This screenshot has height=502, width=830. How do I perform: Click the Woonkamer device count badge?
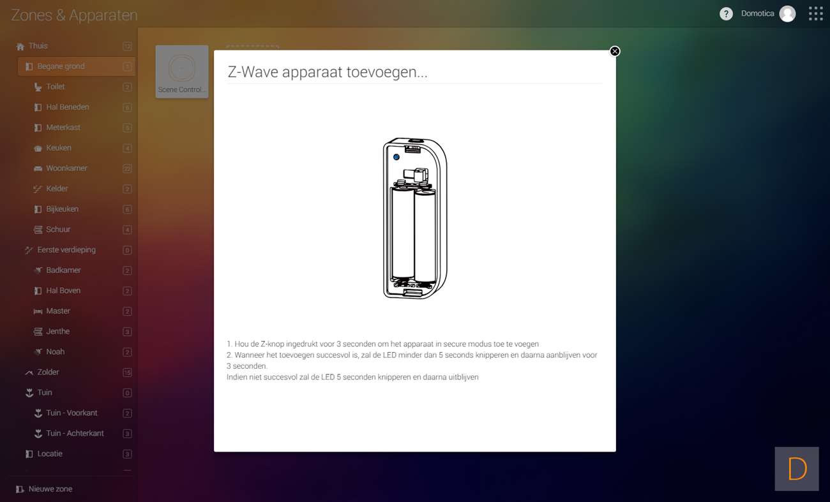coord(127,168)
